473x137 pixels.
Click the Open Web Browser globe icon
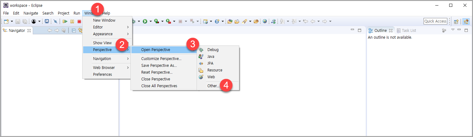pos(265,21)
